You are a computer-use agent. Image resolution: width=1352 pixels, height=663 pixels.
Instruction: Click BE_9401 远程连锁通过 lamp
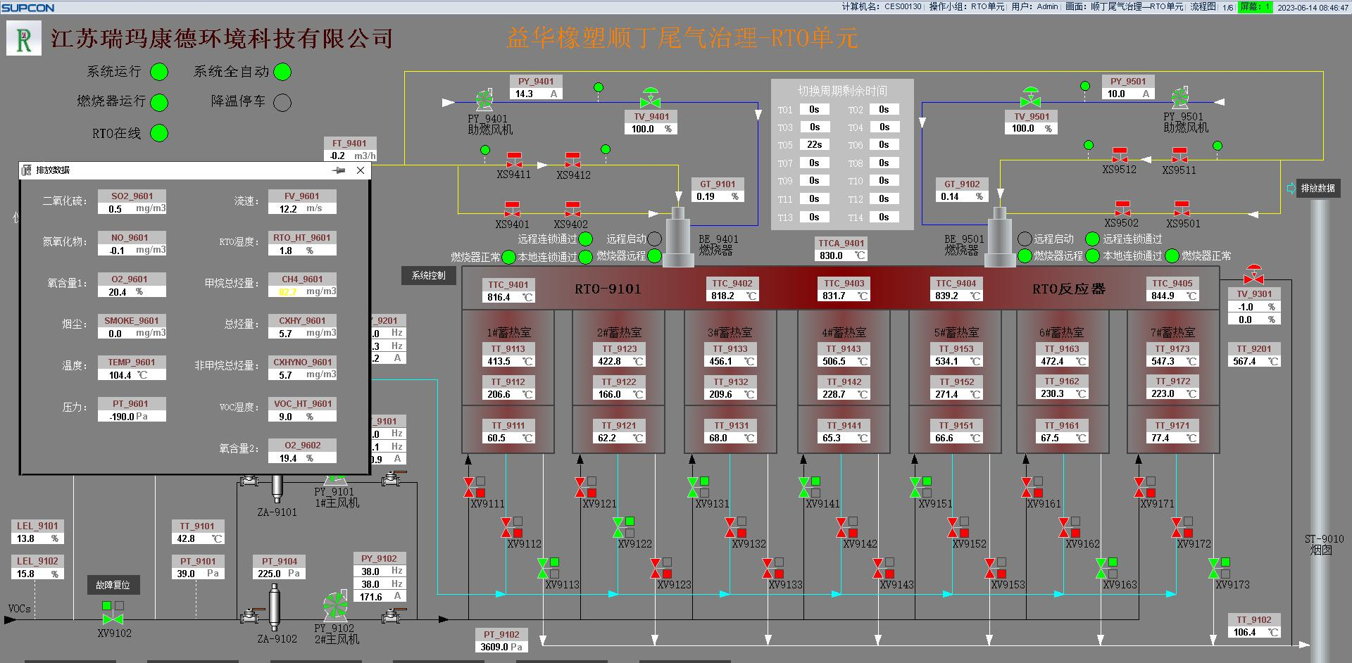[585, 240]
